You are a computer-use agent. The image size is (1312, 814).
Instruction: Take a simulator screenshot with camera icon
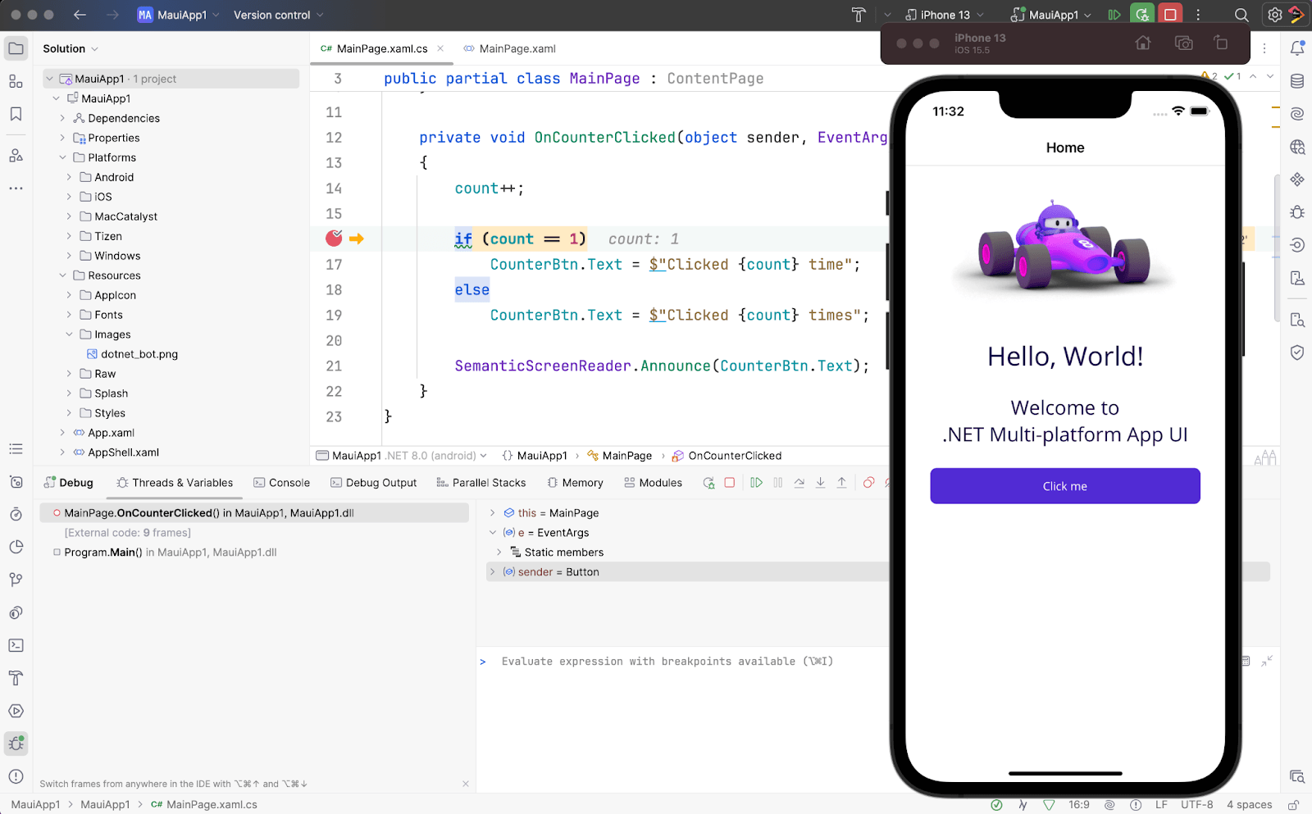click(x=1183, y=43)
